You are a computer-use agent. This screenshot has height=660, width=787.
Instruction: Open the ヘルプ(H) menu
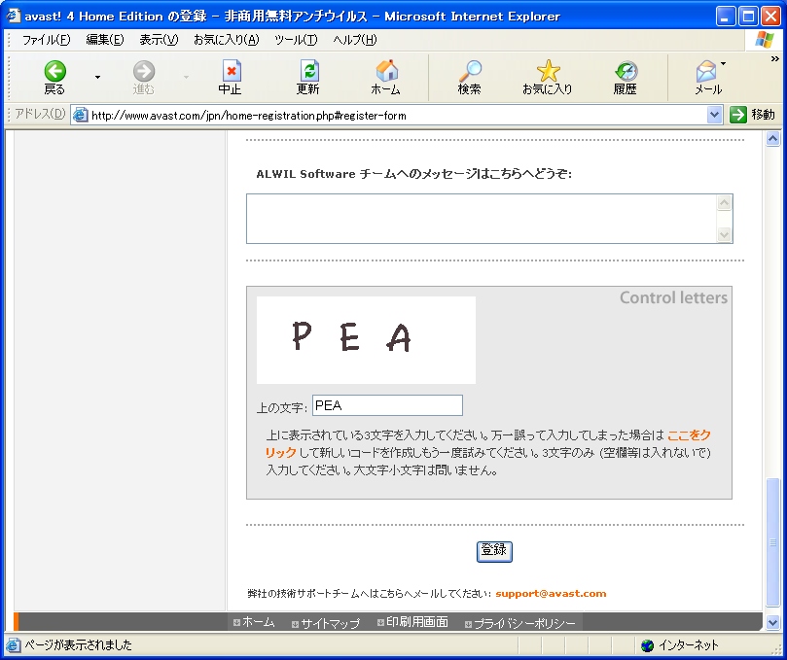[355, 40]
